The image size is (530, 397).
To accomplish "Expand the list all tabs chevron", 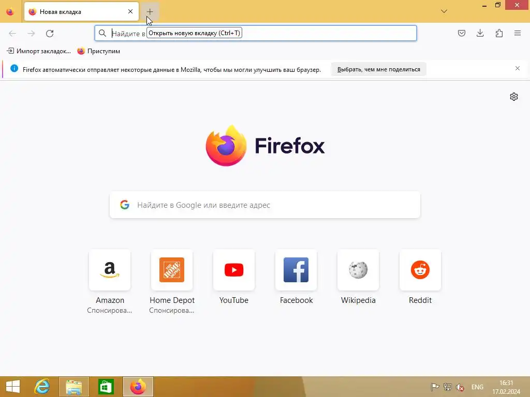I will point(444,11).
